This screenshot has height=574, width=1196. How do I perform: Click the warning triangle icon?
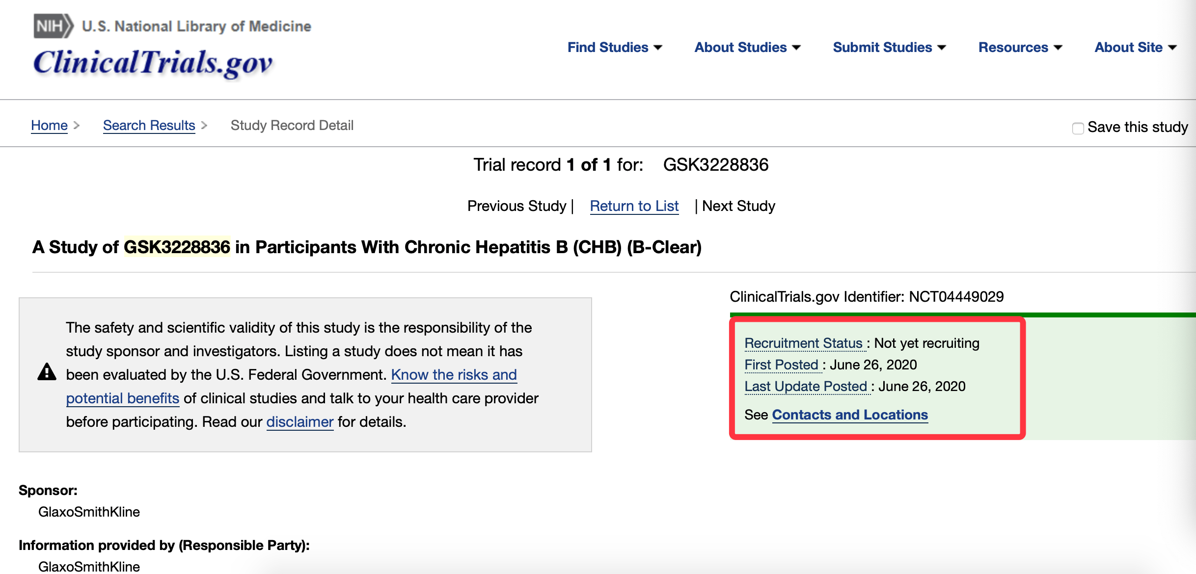coord(47,372)
